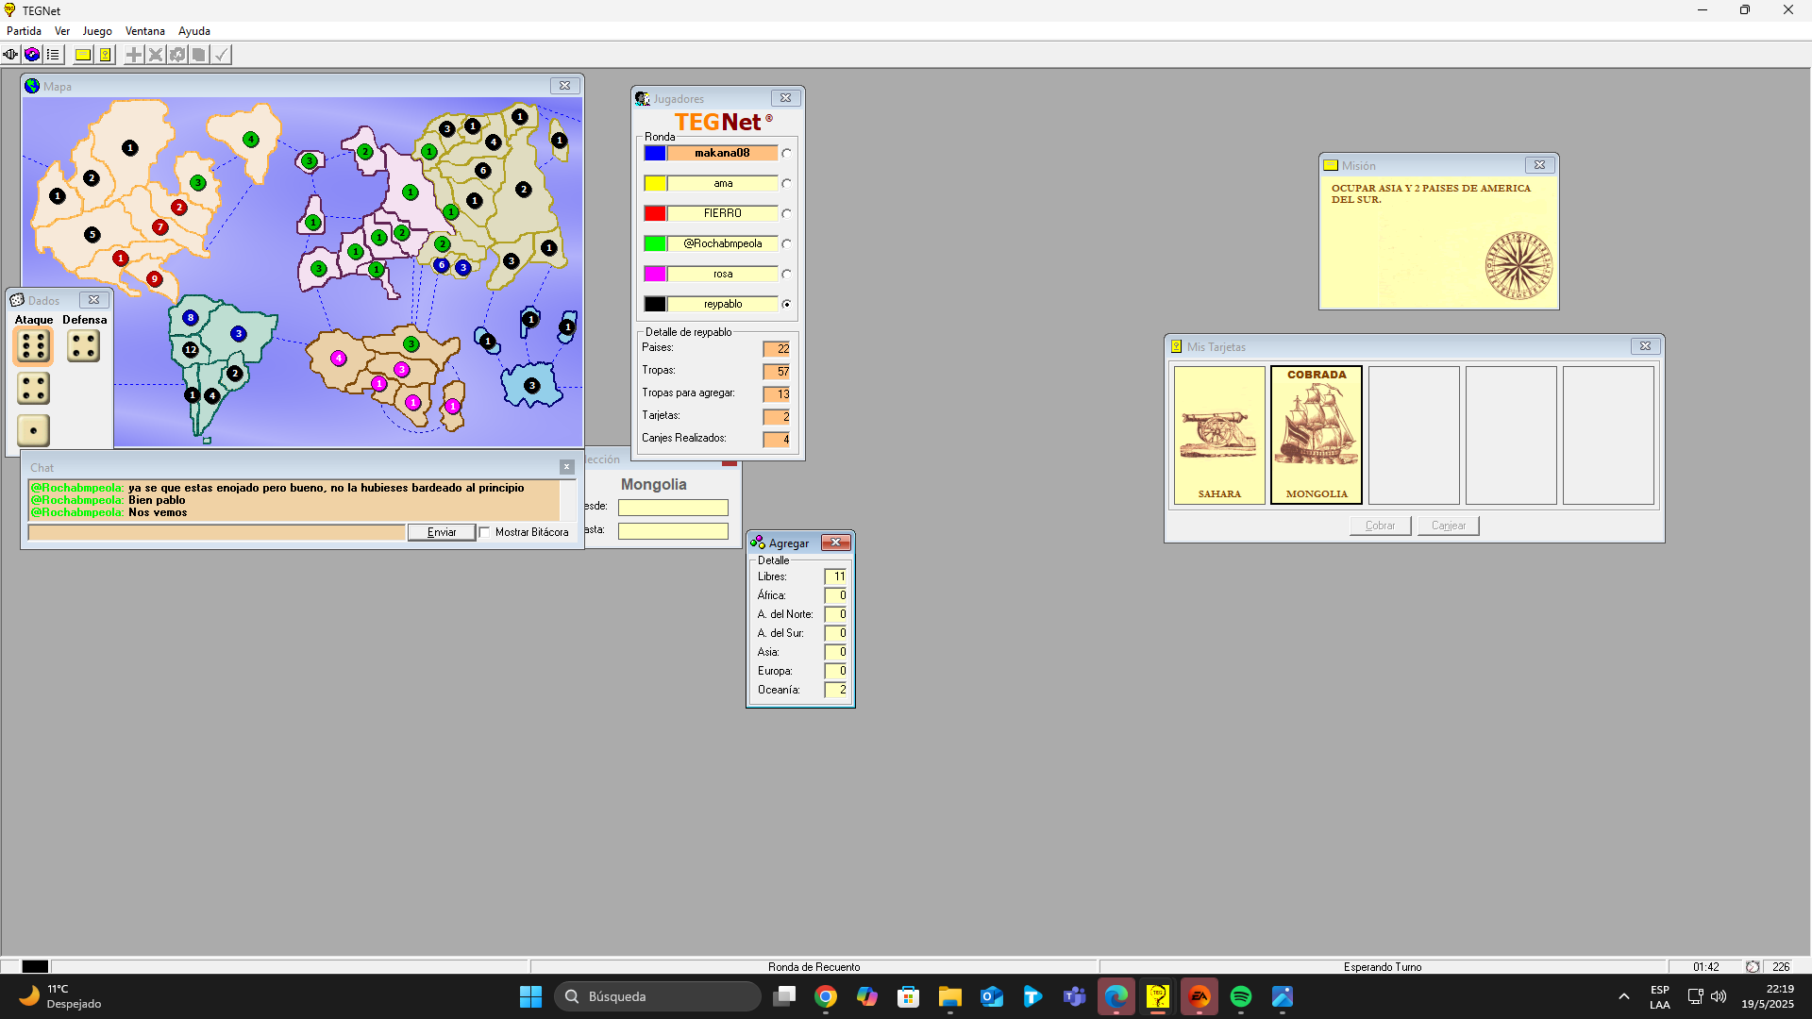Select the radio button for rosa
Viewport: 1812px width, 1019px height.
[786, 274]
